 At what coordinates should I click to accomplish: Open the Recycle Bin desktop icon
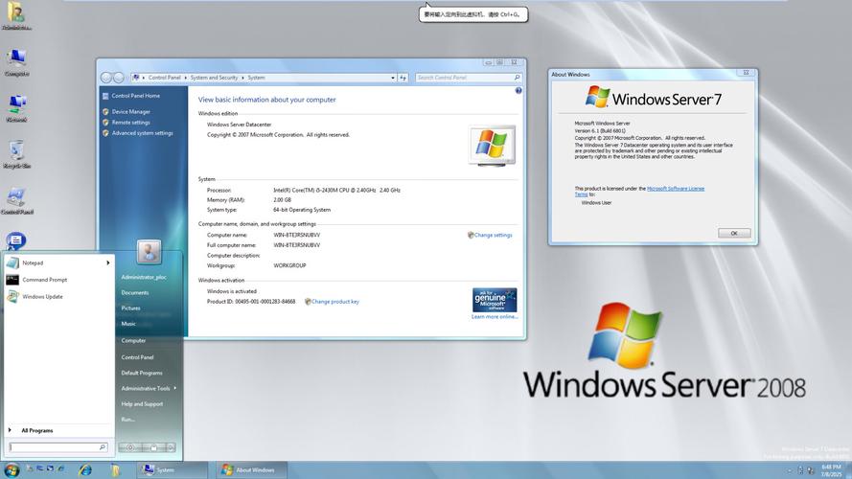tap(17, 154)
